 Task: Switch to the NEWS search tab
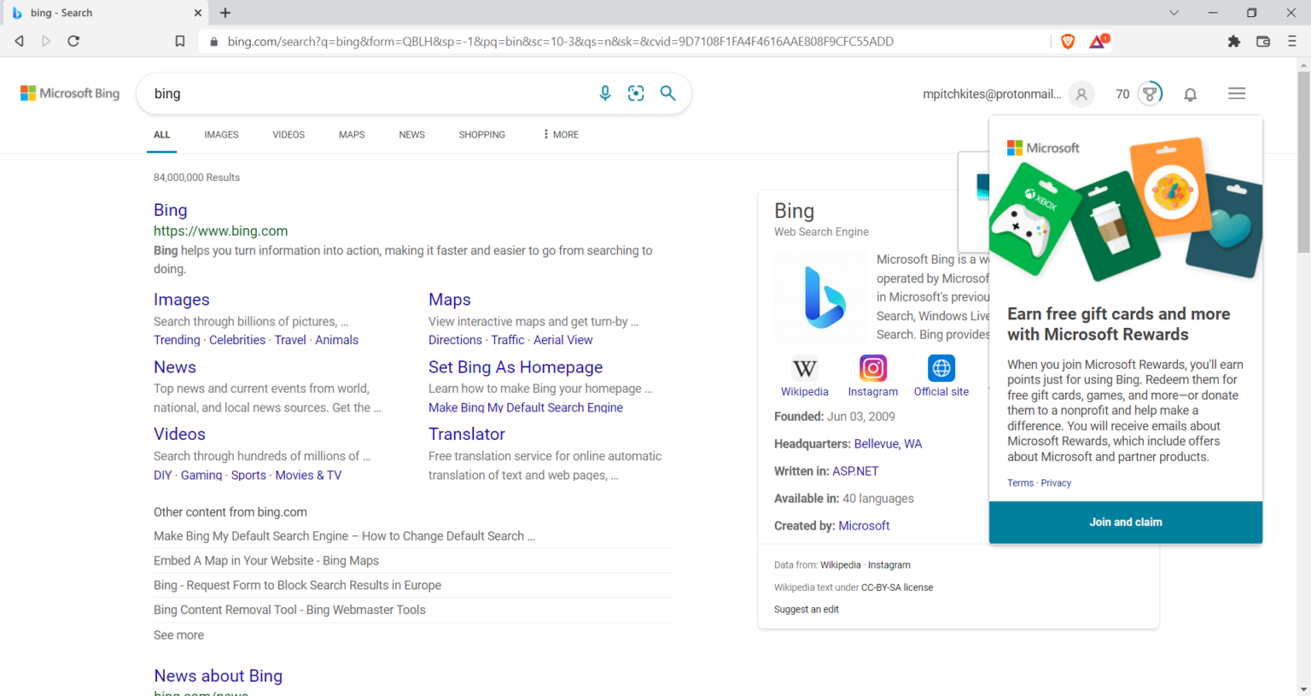point(411,134)
